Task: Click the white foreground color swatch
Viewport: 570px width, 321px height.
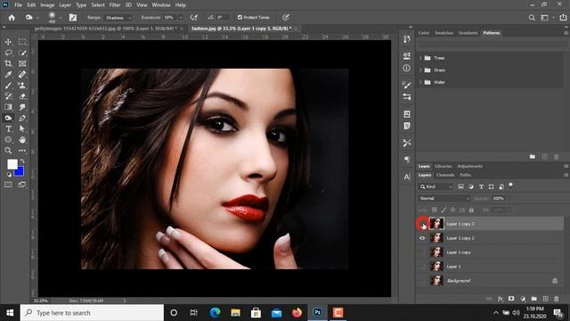Action: coord(12,164)
